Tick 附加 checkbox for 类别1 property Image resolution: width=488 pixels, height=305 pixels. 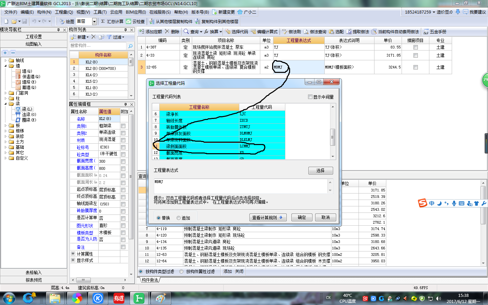[123, 126]
